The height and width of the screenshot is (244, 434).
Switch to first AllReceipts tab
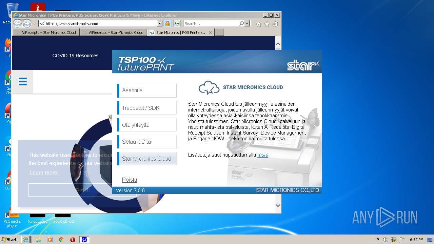(46, 33)
